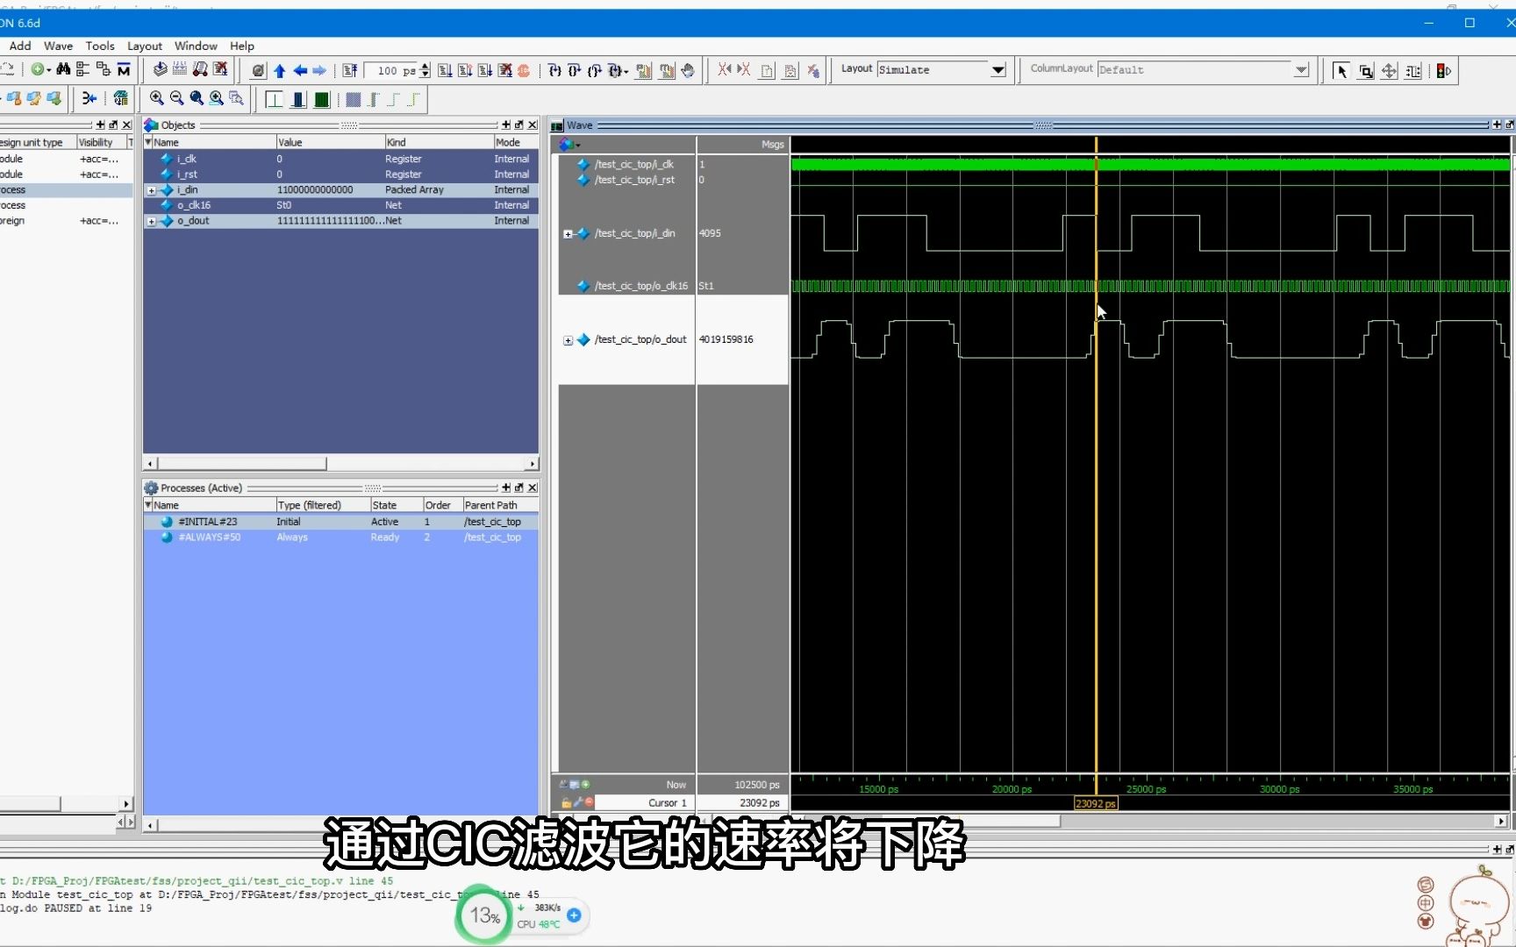Expand /test_cic_top/o_dout in the Wave list

(568, 340)
